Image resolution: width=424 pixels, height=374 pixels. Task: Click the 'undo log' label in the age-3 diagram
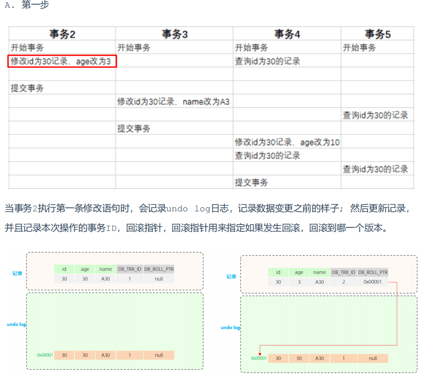(x=230, y=328)
